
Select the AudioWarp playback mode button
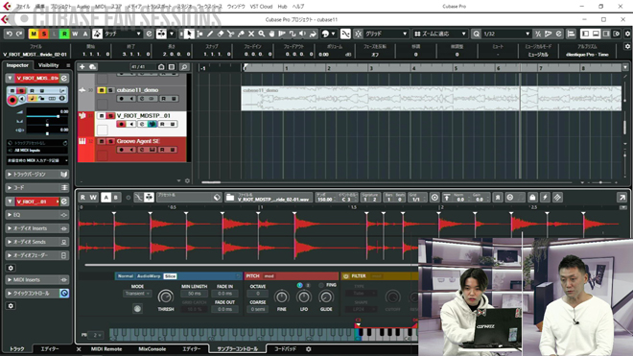coord(149,276)
